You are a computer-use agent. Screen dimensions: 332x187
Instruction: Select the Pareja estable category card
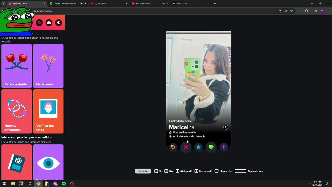click(17, 66)
